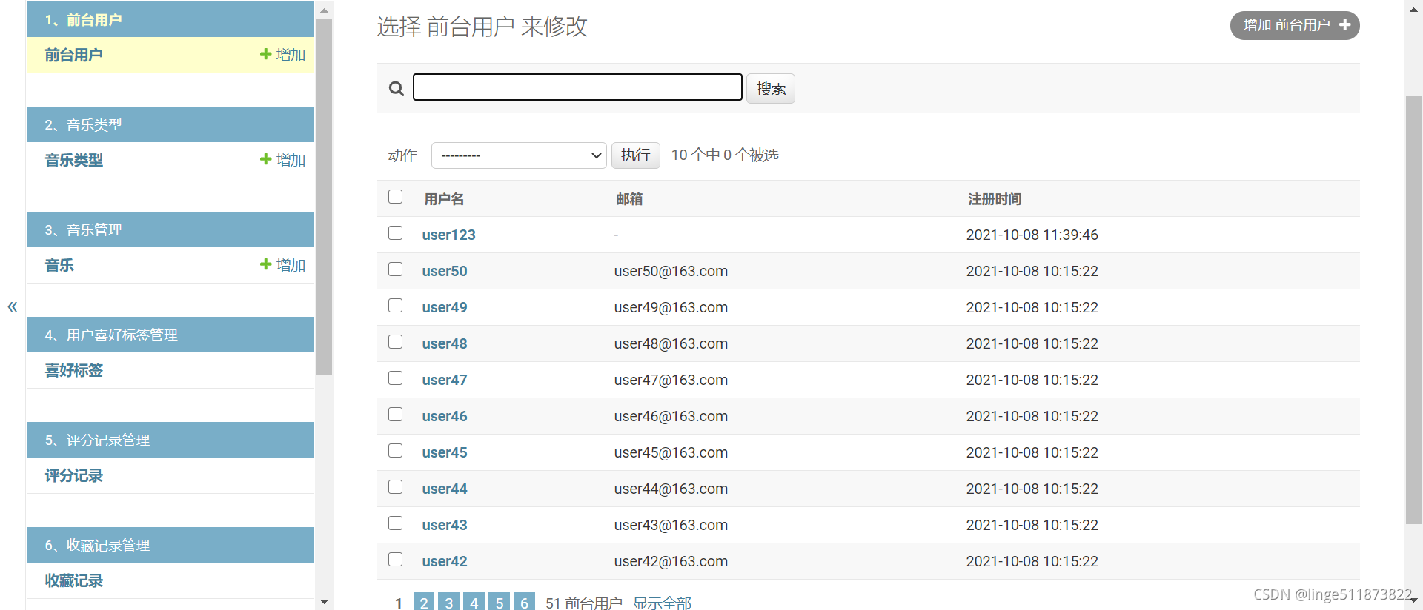
Task: Click the 4、用户喜好标签管理 section header
Action: point(170,335)
